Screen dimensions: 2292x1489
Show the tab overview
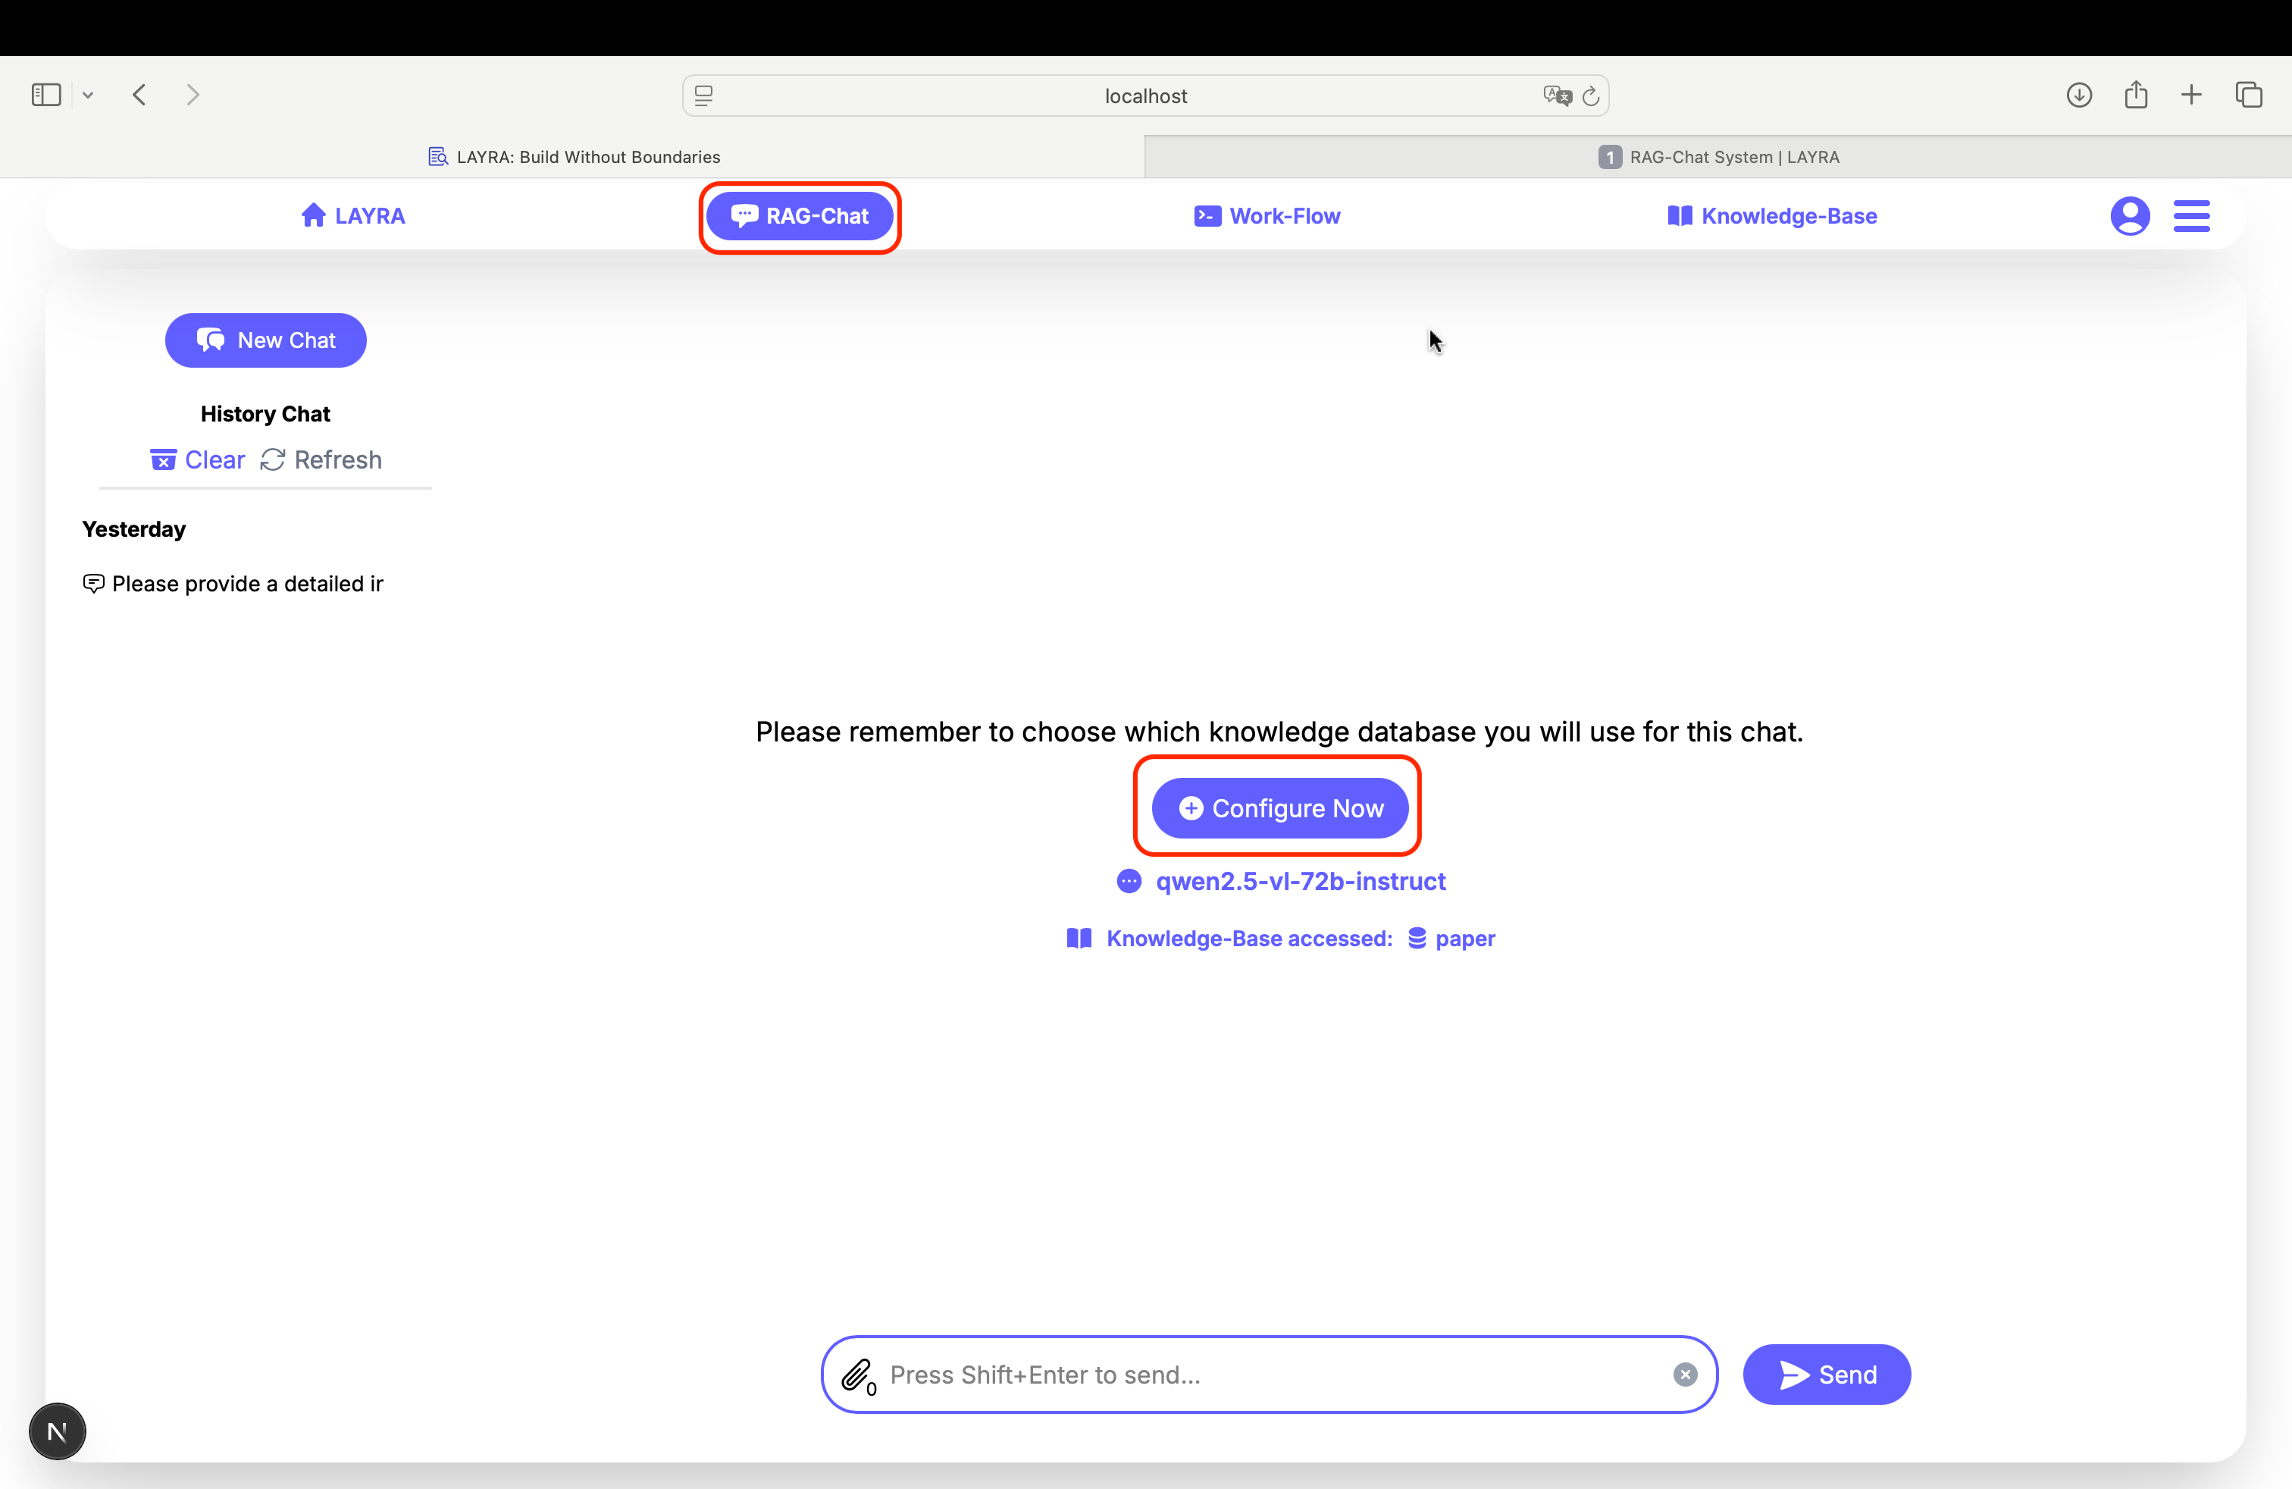[x=2249, y=94]
